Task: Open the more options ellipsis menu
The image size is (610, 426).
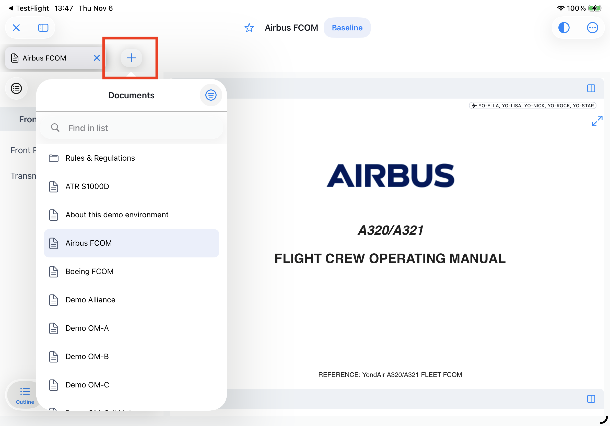Action: 592,28
